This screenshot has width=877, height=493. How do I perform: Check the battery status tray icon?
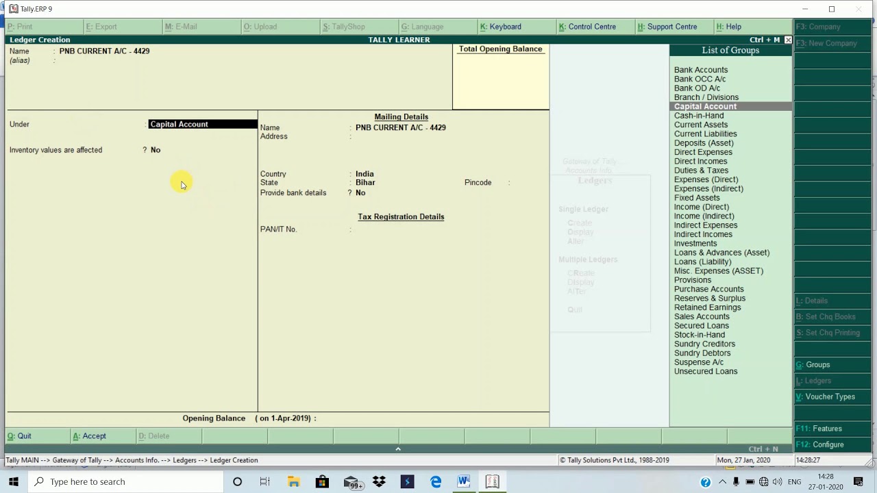click(x=750, y=482)
